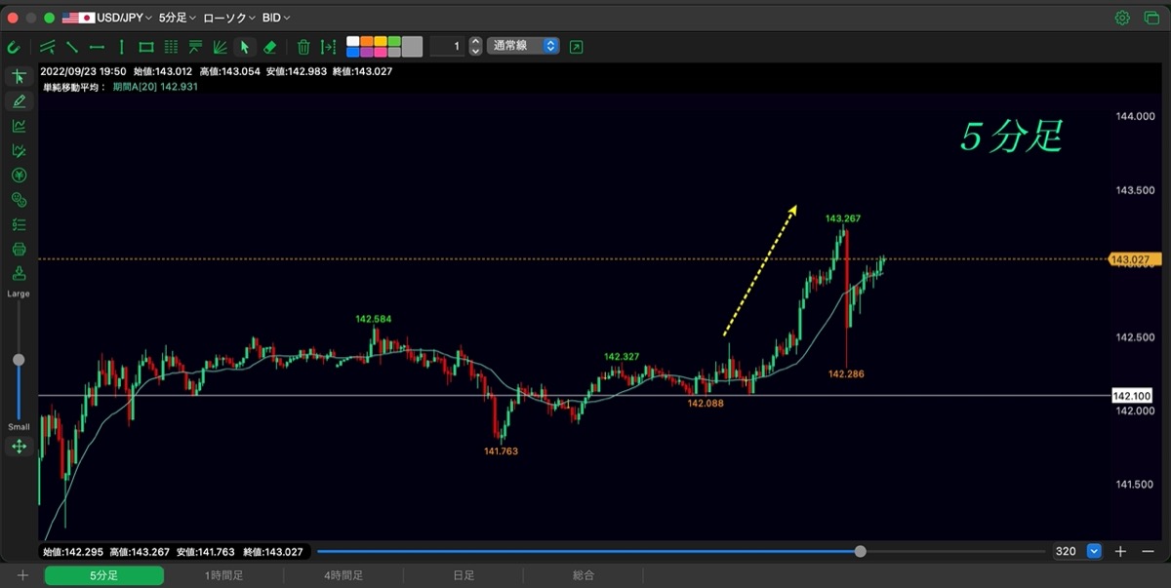Open the chart indicators icon in sidebar
The height and width of the screenshot is (588, 1171).
click(x=19, y=126)
